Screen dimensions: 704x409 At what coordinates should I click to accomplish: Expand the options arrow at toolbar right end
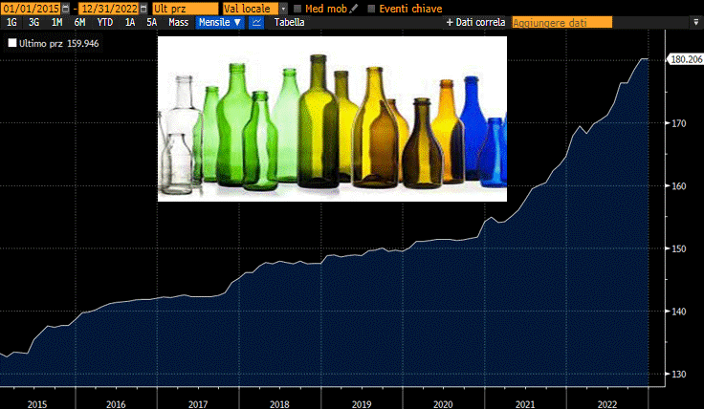[696, 22]
